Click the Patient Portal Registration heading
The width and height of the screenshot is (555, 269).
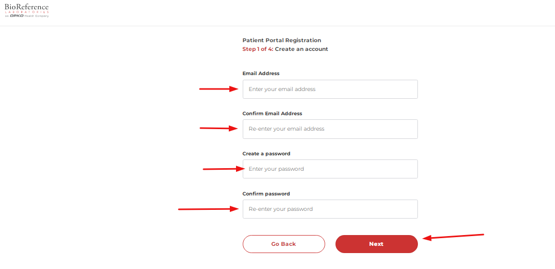coord(282,40)
